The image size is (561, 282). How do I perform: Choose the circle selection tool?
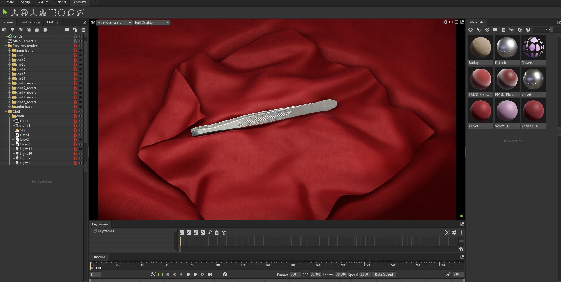coord(62,12)
